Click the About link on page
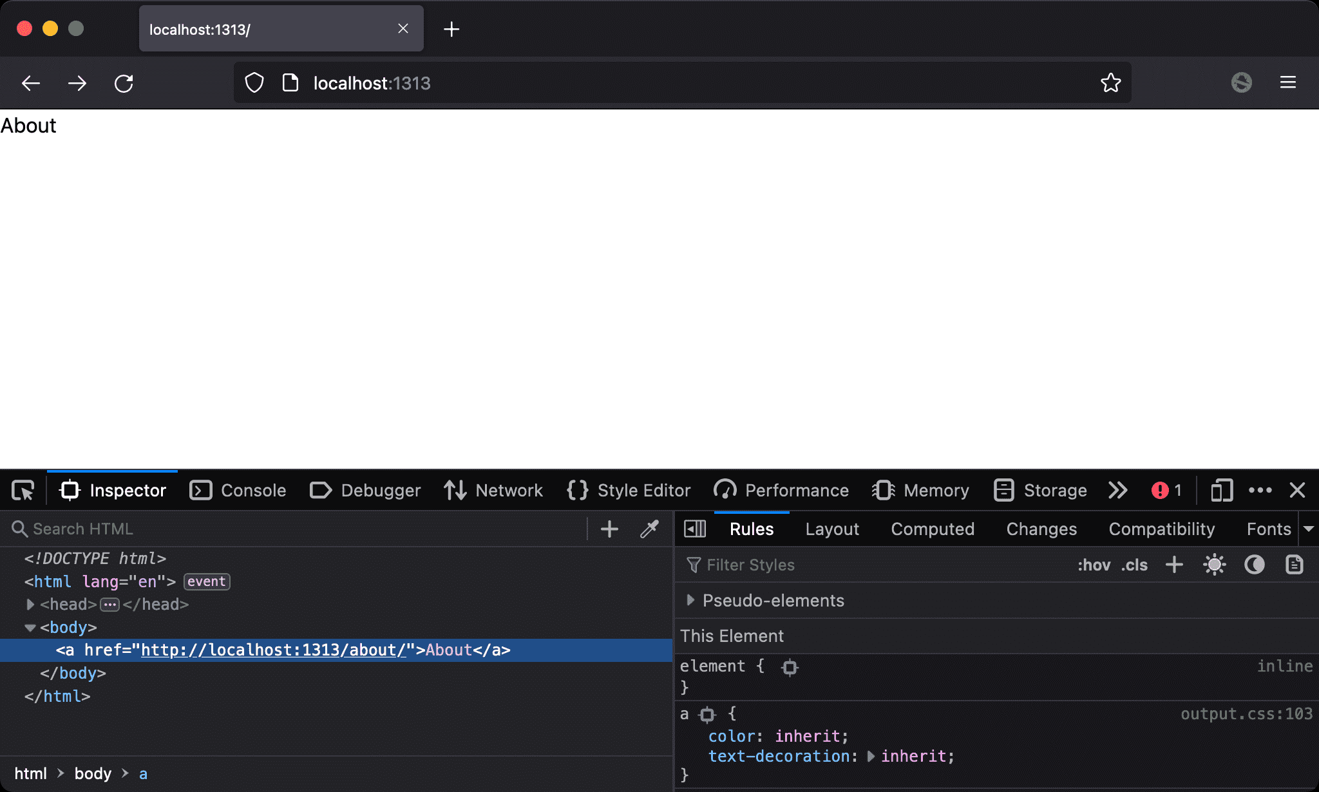The height and width of the screenshot is (792, 1319). (x=28, y=126)
